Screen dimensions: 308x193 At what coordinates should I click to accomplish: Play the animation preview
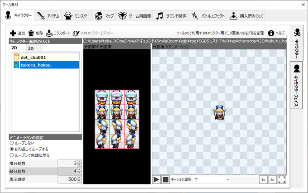point(156,179)
